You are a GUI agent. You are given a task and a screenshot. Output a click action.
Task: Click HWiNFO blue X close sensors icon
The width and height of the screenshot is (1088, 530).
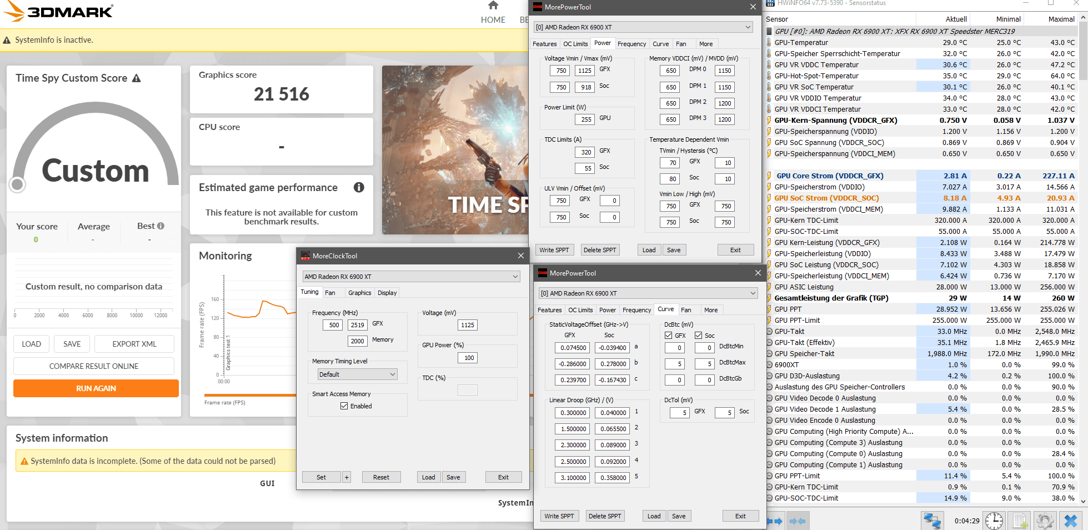click(x=1070, y=521)
